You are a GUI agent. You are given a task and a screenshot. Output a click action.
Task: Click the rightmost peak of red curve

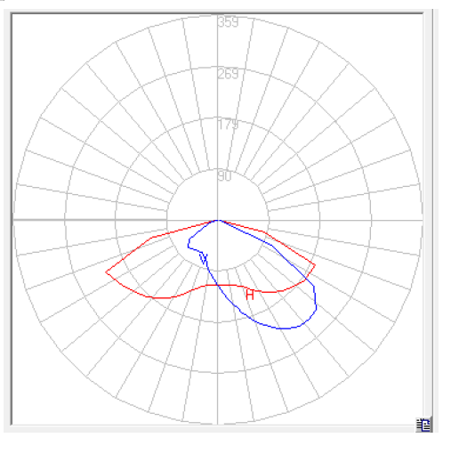(315, 264)
